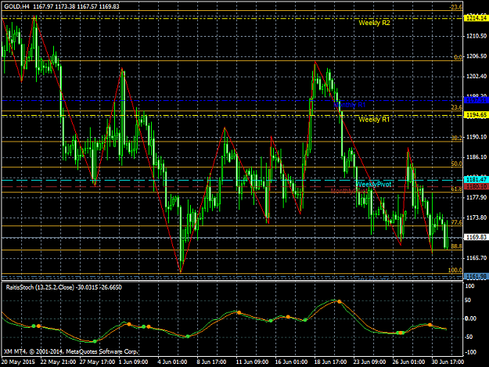Viewport: 489px width, 367px height.
Task: Click the Fibonacci 61.8 level label
Action: click(457, 189)
